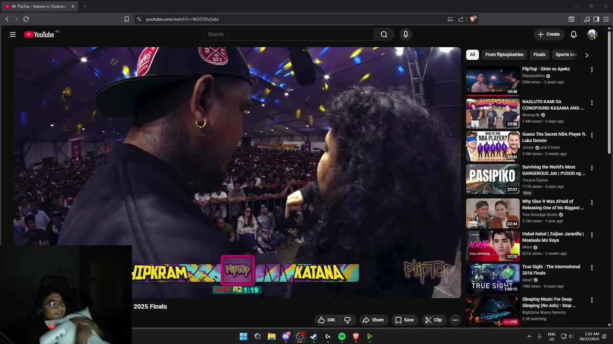Bookmark this page in address bar
Screen dimensions: 613x344
[x=126, y=19]
